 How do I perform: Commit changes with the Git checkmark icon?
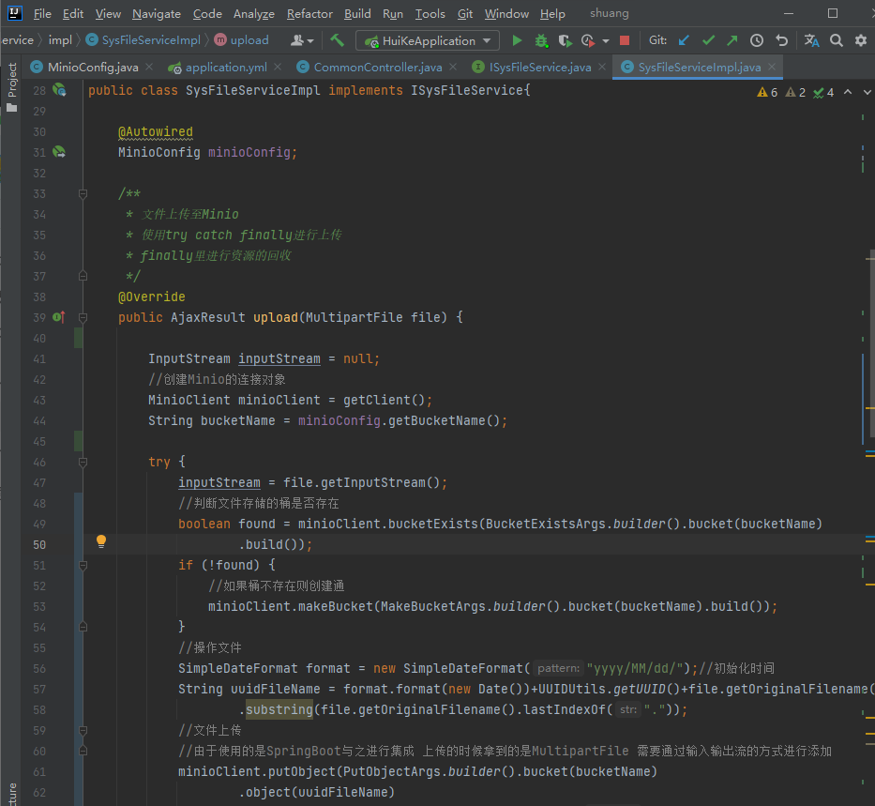pos(708,40)
